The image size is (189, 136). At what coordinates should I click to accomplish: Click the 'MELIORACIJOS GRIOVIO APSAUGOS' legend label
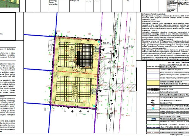click(x=174, y=124)
